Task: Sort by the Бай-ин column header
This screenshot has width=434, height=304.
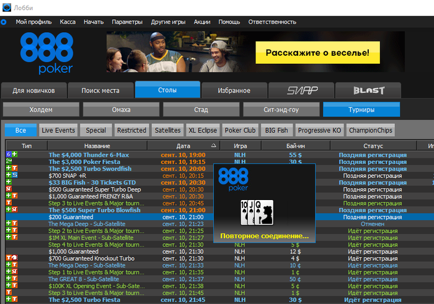Action: pos(296,145)
